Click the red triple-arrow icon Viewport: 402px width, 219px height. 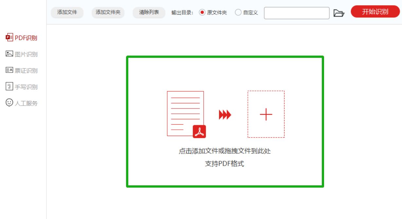[225, 115]
